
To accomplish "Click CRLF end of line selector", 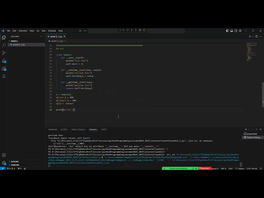I will point(231,169).
